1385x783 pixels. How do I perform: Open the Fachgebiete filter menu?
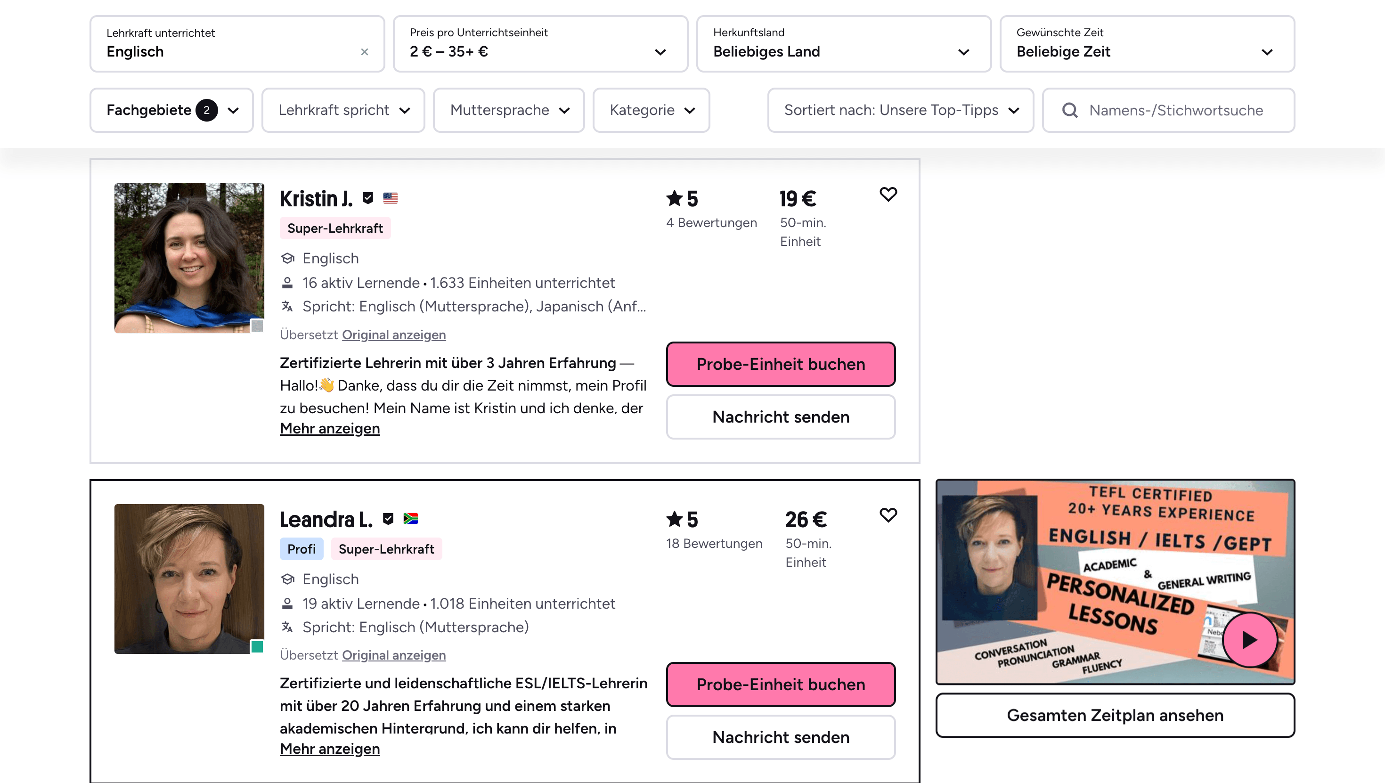coord(171,110)
